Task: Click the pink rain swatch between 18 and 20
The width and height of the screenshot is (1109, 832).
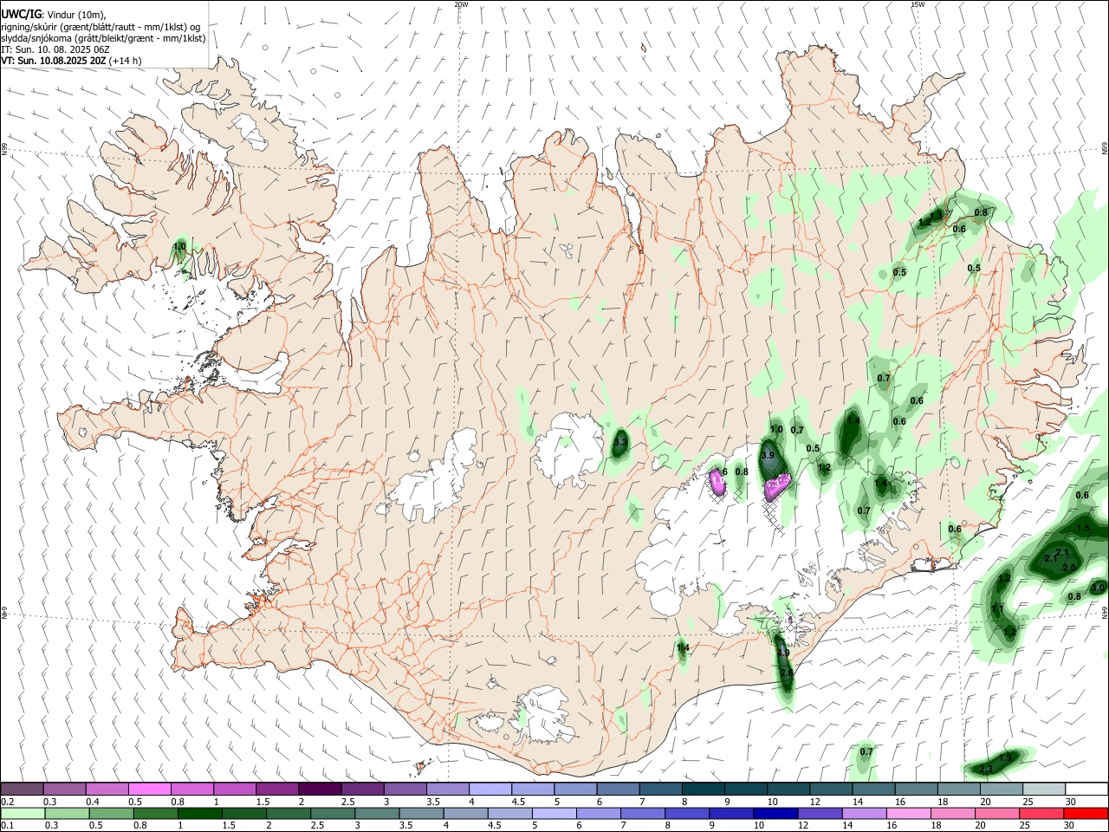Action: click(x=953, y=813)
